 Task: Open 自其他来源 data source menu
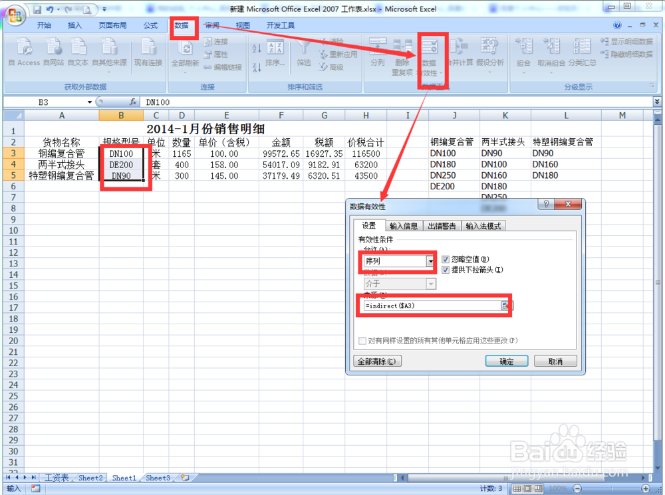[x=110, y=55]
